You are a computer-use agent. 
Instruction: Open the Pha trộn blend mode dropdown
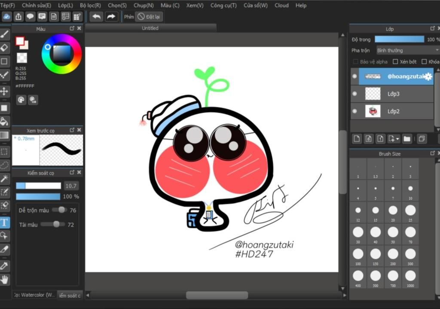tap(408, 51)
